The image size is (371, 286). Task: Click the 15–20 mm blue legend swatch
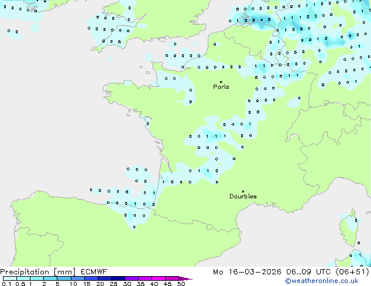point(91,278)
